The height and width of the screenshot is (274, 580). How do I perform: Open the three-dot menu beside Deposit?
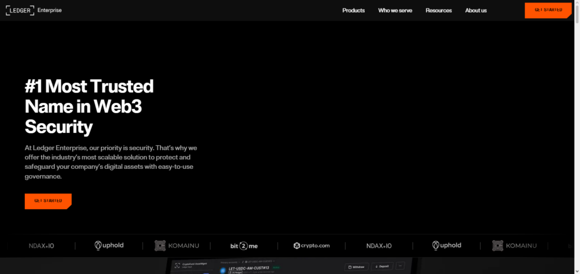(x=400, y=266)
